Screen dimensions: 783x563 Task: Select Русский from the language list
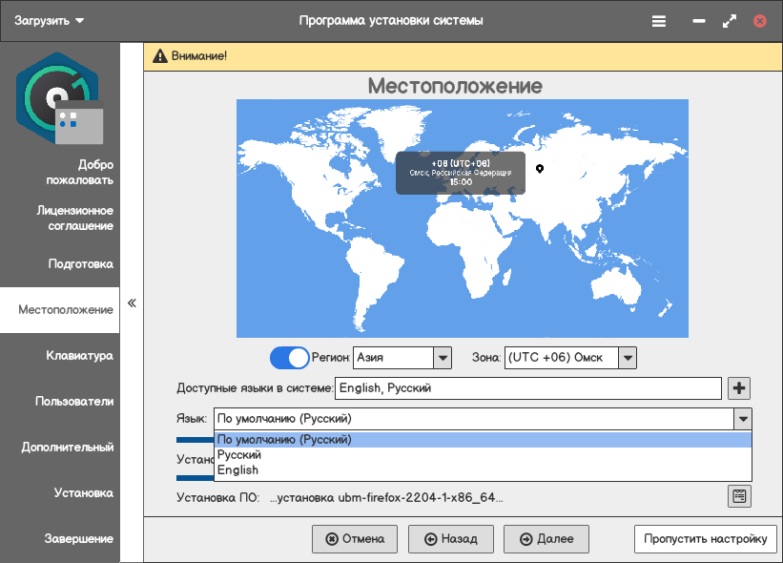[239, 455]
